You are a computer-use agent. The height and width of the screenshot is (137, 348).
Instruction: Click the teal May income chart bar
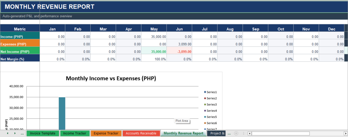[62, 113]
